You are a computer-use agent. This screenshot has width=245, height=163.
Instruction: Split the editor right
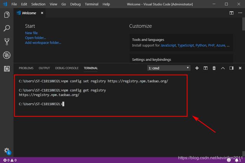click(x=231, y=13)
